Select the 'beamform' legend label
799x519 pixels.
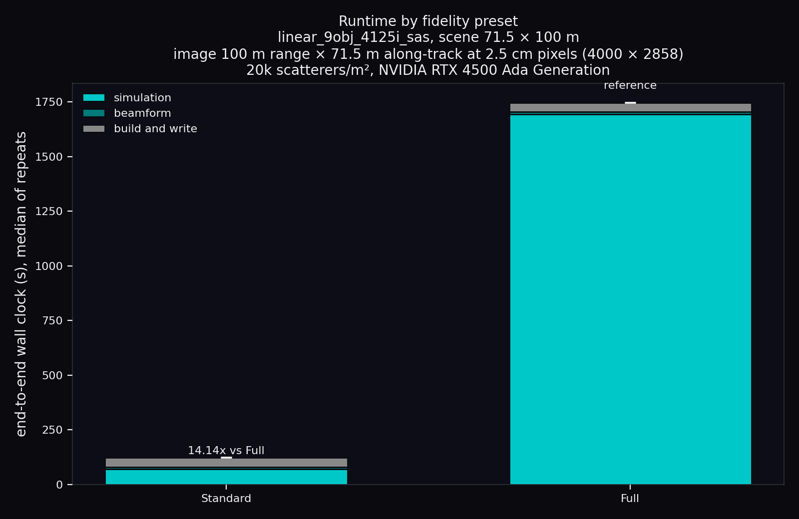click(142, 113)
